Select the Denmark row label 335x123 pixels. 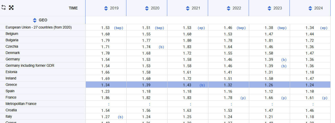click(13, 53)
